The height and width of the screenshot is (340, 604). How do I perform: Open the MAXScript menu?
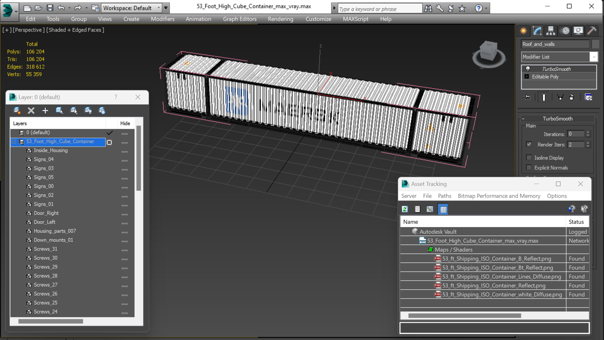tap(356, 19)
